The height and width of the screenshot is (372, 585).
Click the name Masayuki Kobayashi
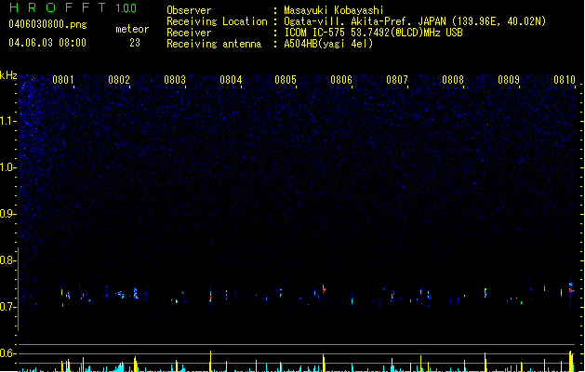(334, 10)
